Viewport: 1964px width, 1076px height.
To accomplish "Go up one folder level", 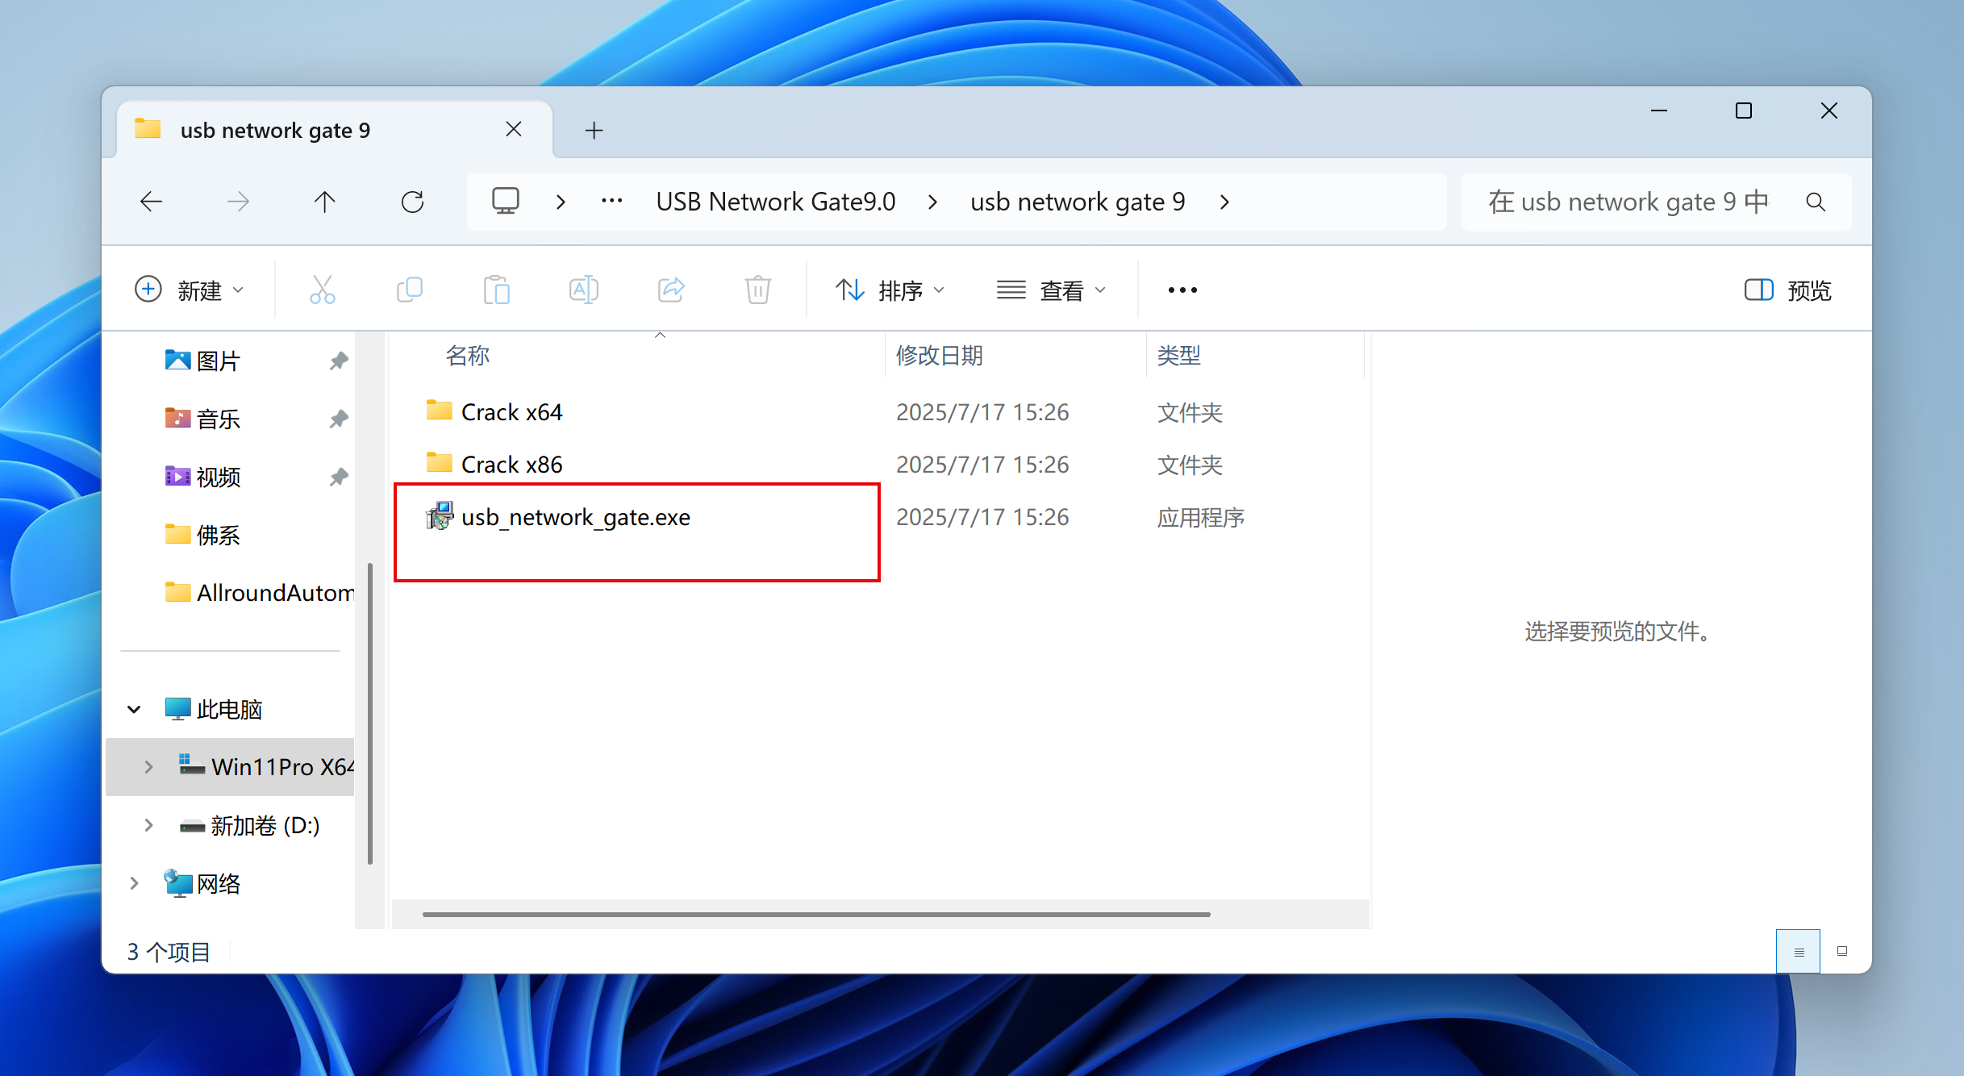I will point(324,202).
